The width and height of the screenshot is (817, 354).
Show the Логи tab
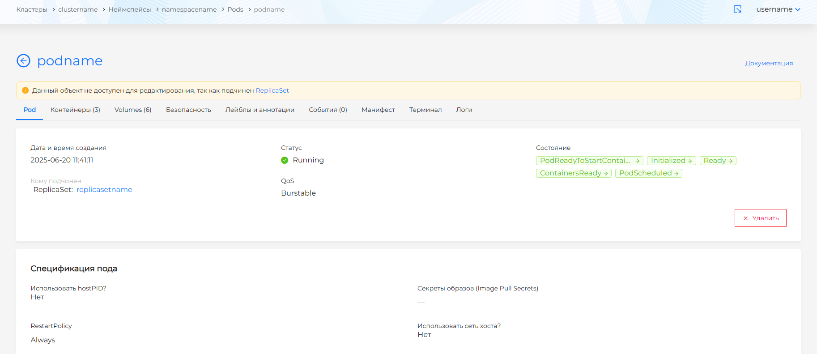pyautogui.click(x=464, y=110)
